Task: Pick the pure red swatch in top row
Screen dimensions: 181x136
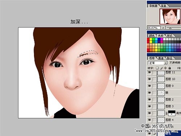Action: (x=148, y=39)
